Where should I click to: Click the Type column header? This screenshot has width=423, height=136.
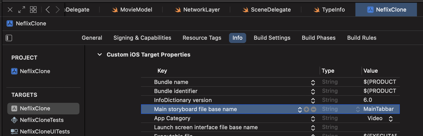pos(328,71)
